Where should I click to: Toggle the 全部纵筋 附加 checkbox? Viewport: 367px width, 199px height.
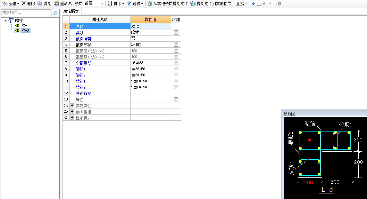click(x=176, y=63)
